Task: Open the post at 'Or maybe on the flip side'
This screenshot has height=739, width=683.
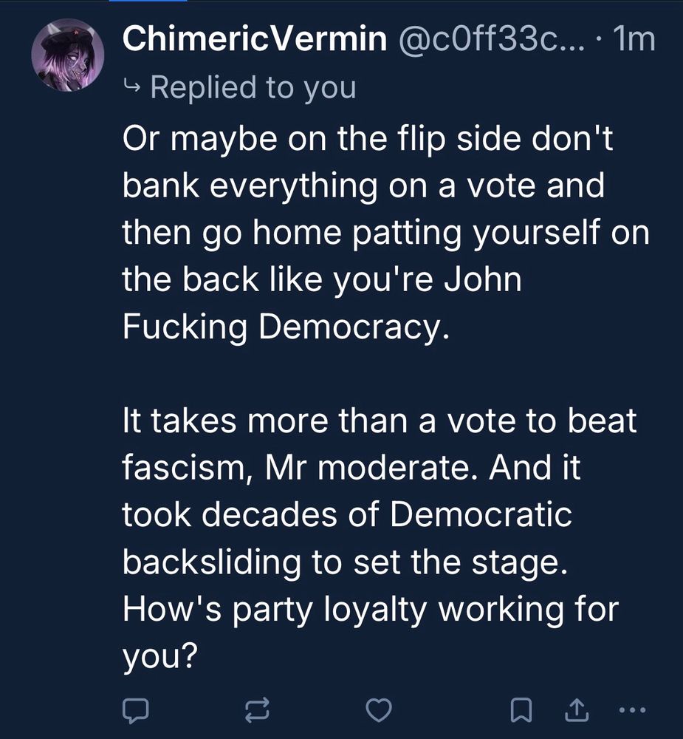Action: (x=368, y=140)
